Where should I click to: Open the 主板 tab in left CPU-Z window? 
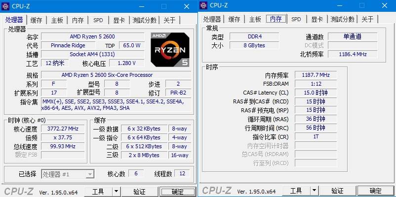pyautogui.click(x=57, y=20)
